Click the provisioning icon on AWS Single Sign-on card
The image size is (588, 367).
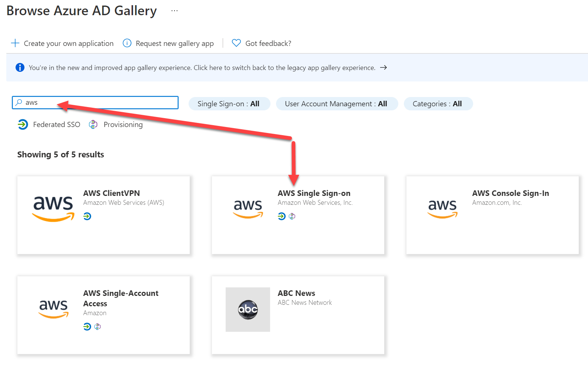pyautogui.click(x=292, y=216)
